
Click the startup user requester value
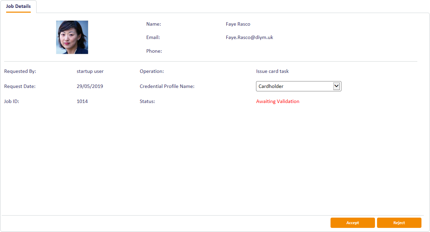[90, 72]
